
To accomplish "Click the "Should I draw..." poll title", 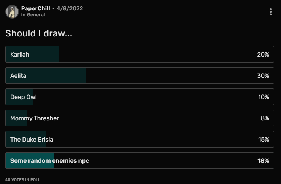I will pyautogui.click(x=39, y=33).
